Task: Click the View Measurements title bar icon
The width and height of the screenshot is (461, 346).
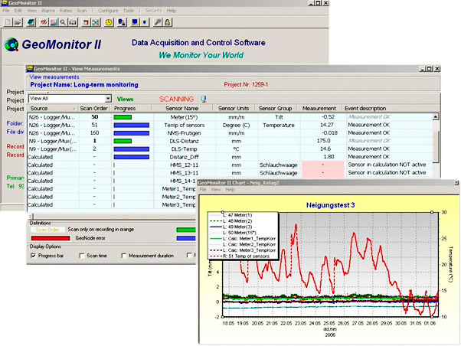Action: [30, 68]
